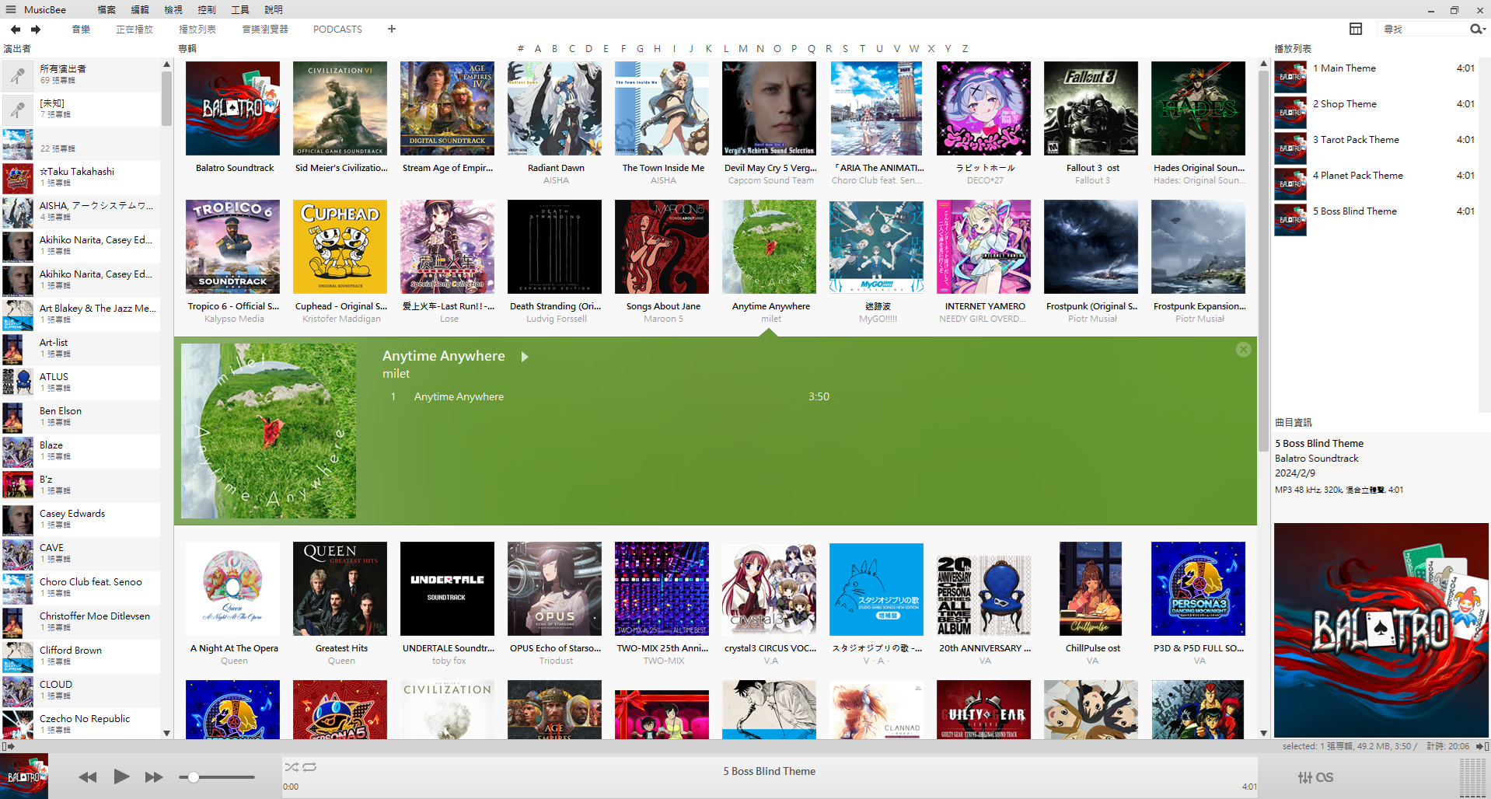The width and height of the screenshot is (1491, 799).
Task: Open Queen's Greatest Hits album
Action: click(340, 589)
